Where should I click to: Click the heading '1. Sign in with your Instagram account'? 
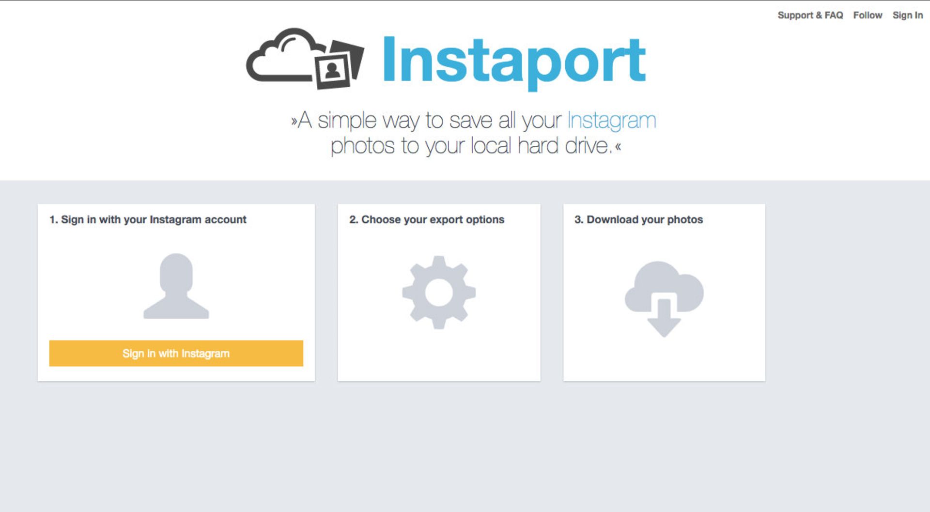click(x=148, y=219)
